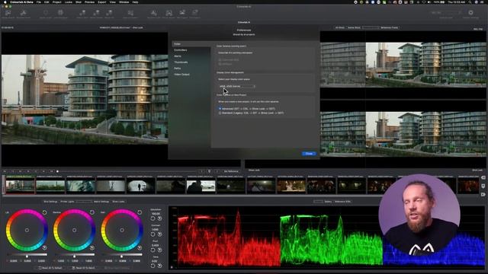Switch to the Printer Lights tab
This screenshot has height=274, width=488.
pyautogui.click(x=67, y=202)
